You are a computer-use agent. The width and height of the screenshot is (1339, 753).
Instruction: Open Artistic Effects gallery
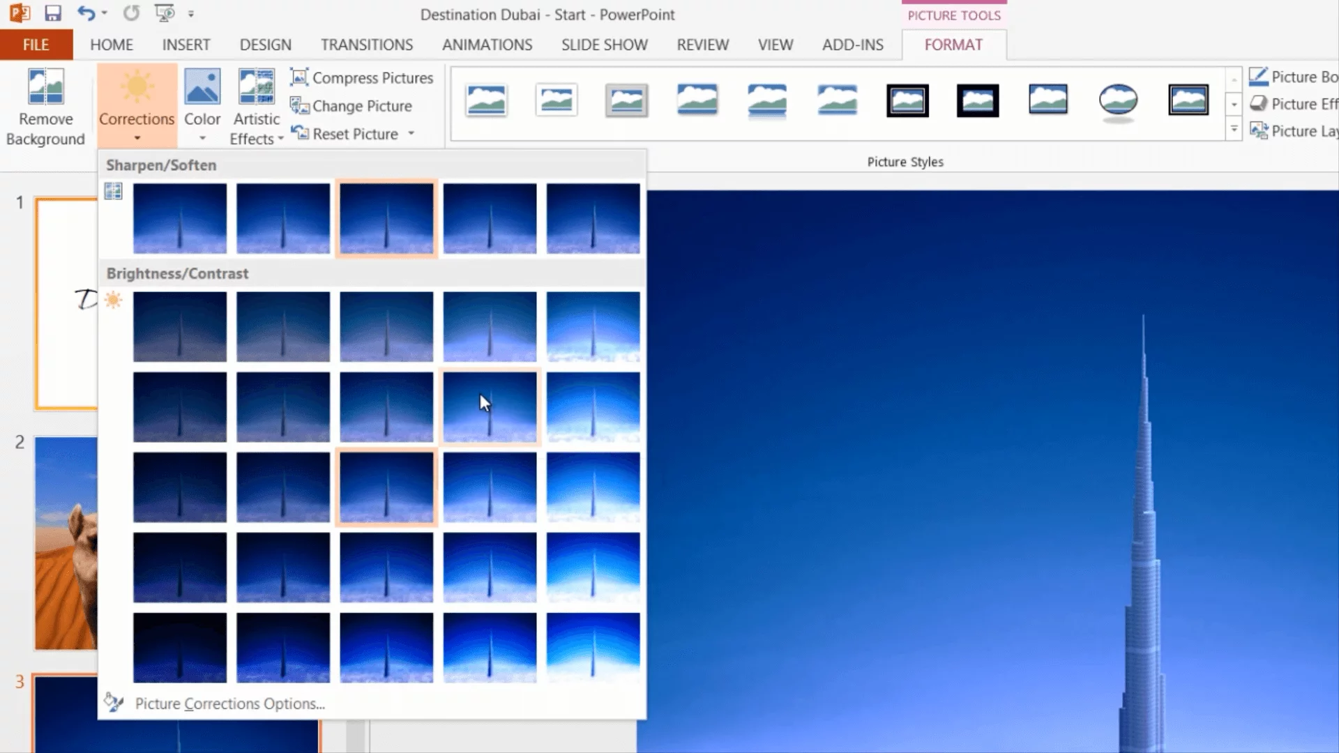coord(257,105)
